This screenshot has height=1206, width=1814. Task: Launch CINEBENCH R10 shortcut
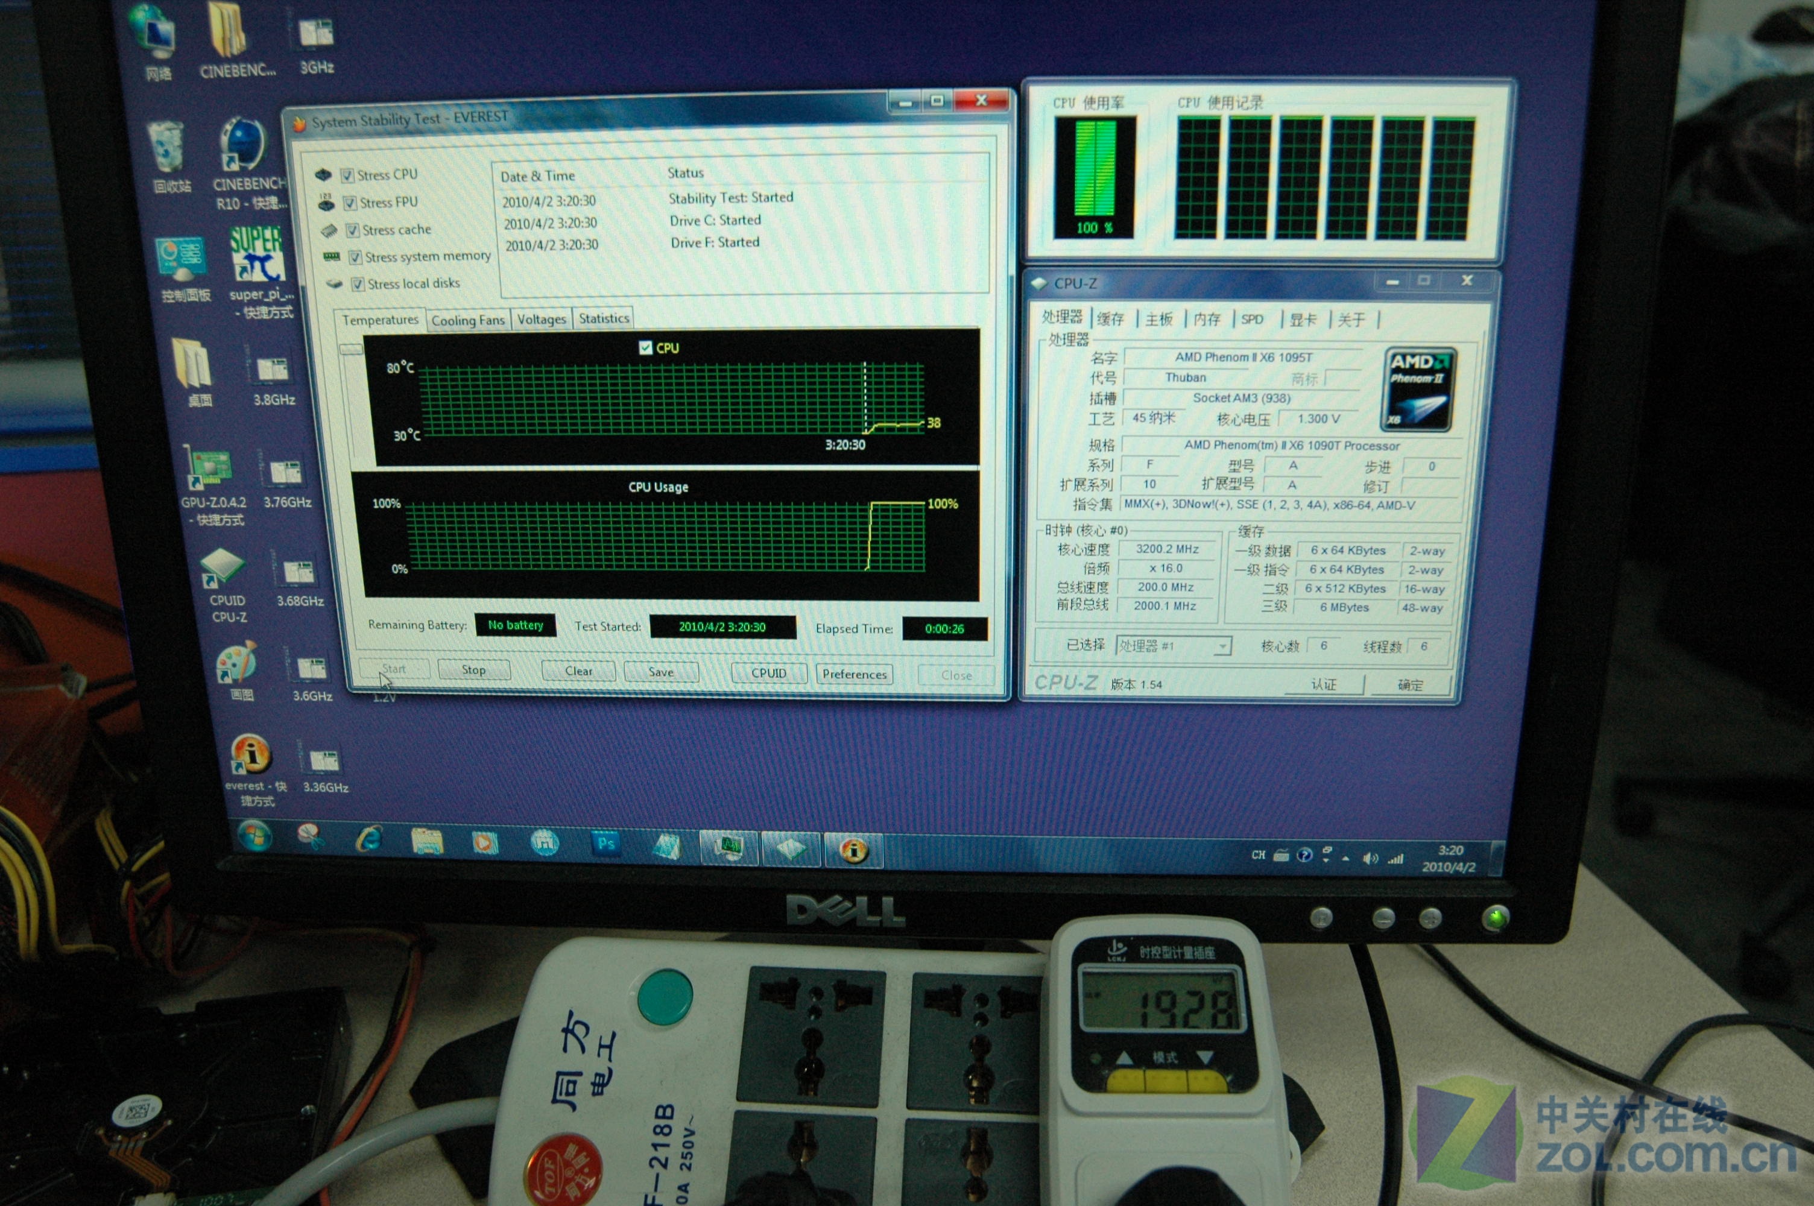[x=249, y=163]
